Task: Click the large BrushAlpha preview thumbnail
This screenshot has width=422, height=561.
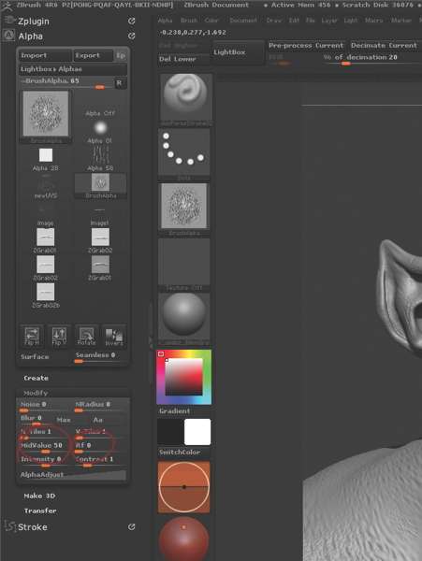Action: coord(46,116)
